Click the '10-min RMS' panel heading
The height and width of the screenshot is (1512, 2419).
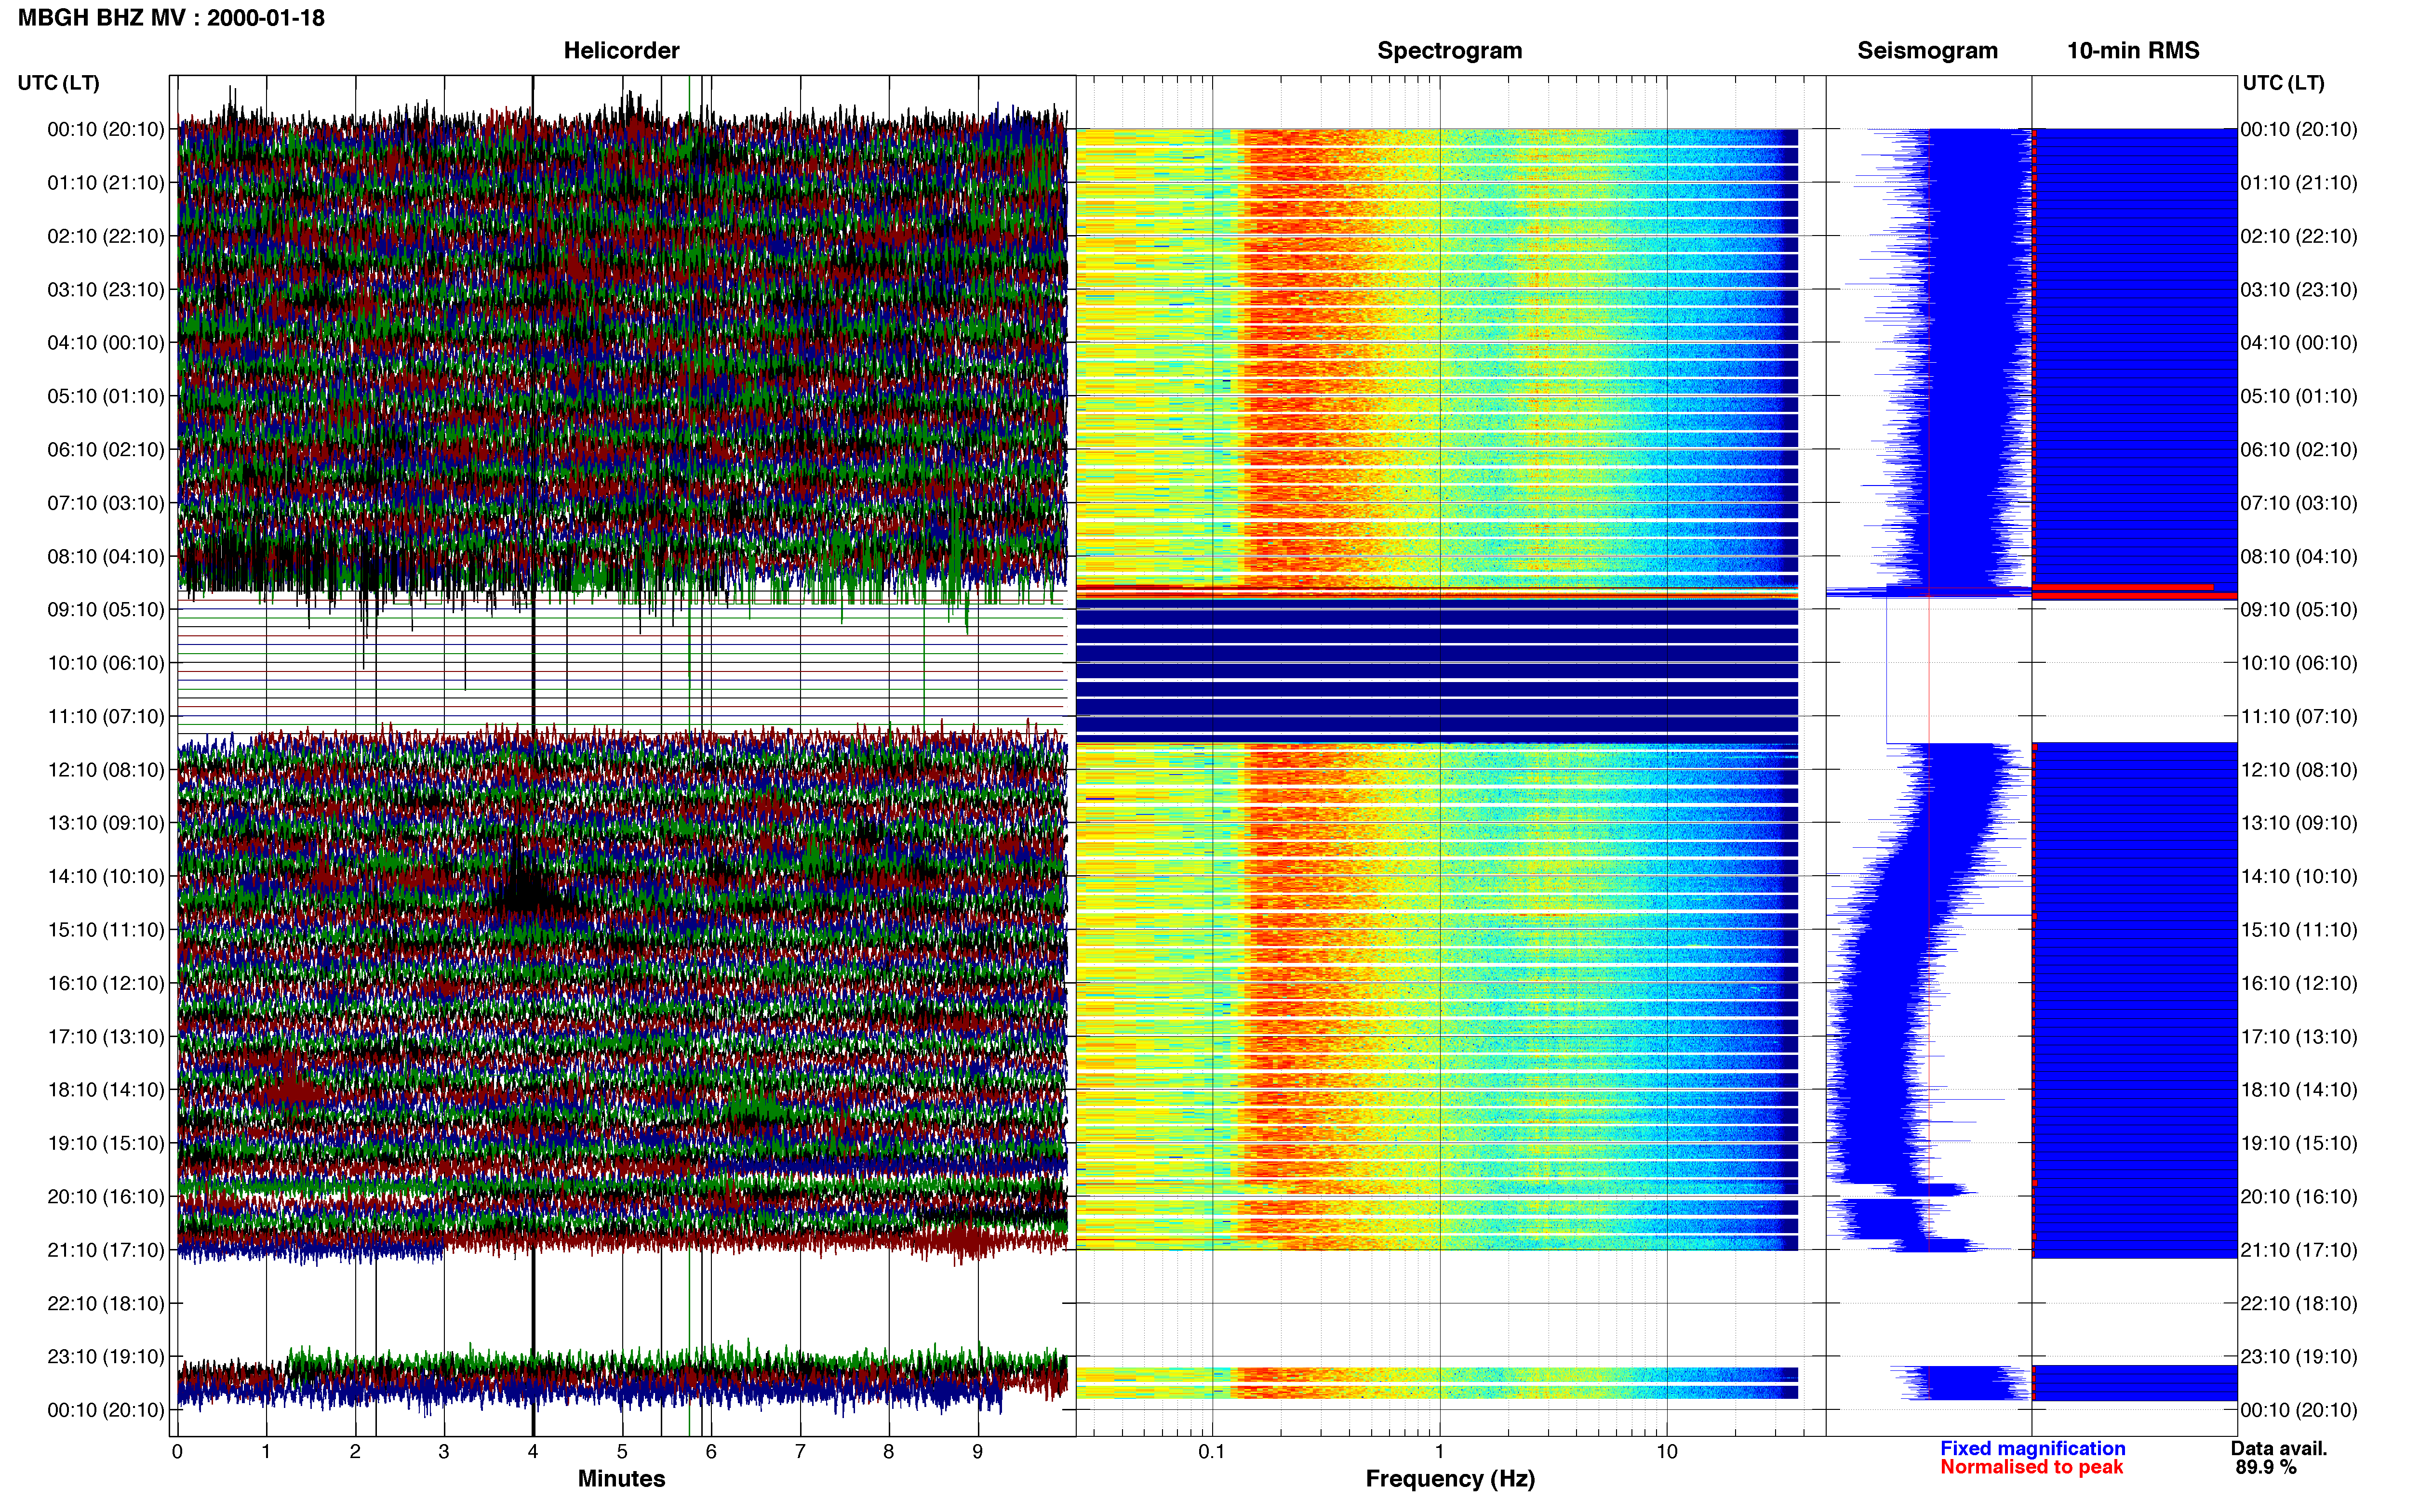(2133, 51)
